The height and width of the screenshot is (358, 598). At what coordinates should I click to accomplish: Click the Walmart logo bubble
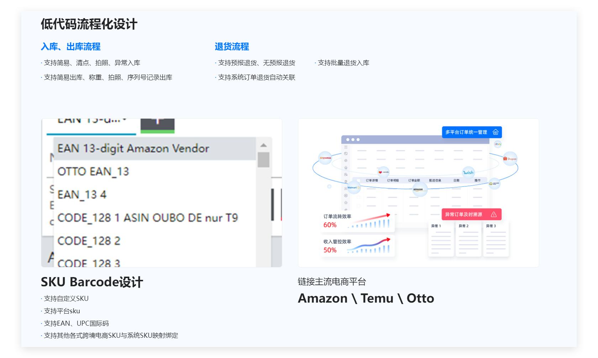pyautogui.click(x=353, y=187)
